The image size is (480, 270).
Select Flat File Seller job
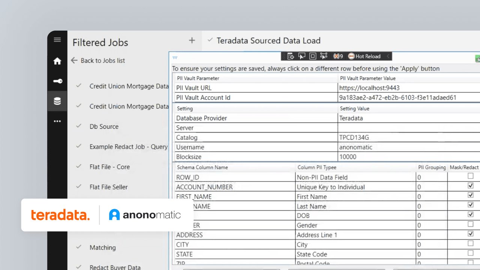tap(108, 187)
